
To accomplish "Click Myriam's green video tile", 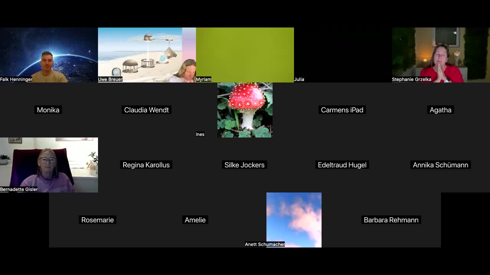I will pos(245,55).
